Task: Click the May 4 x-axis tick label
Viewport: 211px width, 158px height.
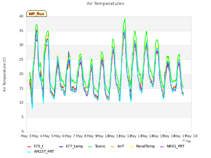Action: (37, 136)
